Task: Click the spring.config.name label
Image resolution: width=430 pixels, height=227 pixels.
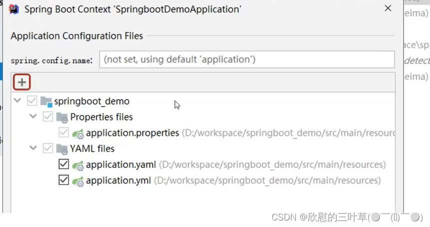Action: point(51,60)
